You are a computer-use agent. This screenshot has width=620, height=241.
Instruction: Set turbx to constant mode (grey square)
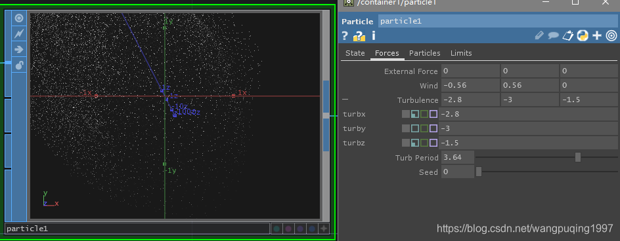point(406,114)
